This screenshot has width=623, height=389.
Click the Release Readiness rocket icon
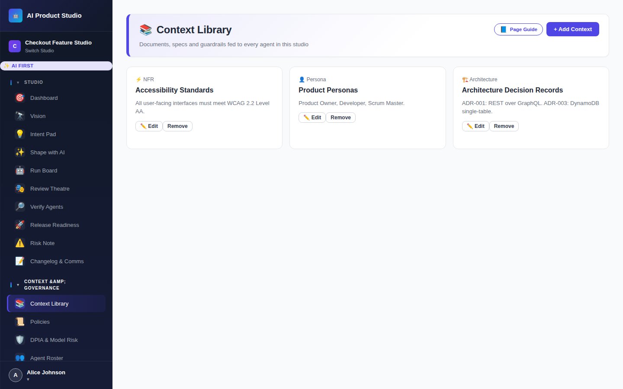(20, 225)
